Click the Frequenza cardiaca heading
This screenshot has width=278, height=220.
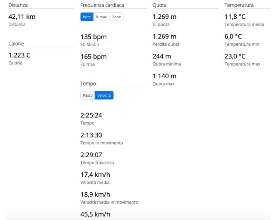click(x=102, y=5)
